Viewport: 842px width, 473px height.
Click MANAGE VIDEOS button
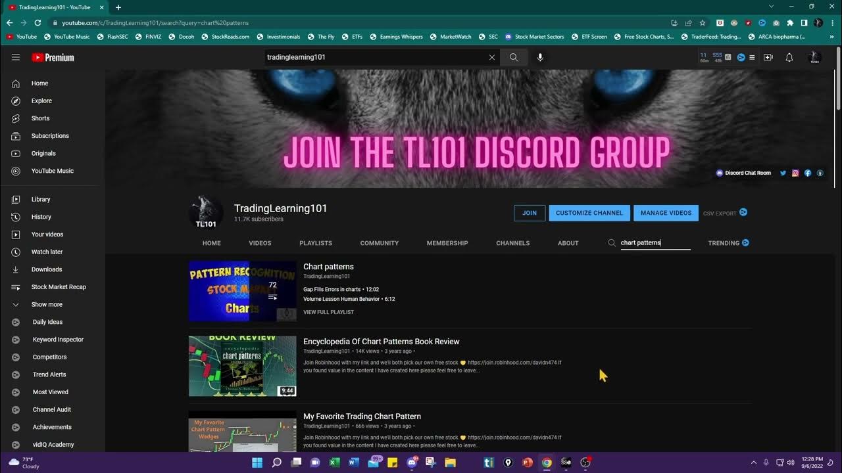666,213
